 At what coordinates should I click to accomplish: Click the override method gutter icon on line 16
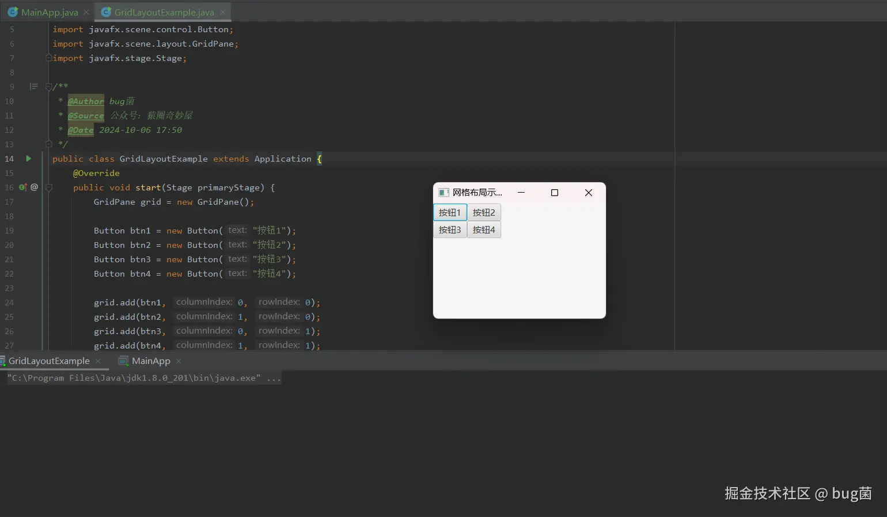(x=23, y=187)
